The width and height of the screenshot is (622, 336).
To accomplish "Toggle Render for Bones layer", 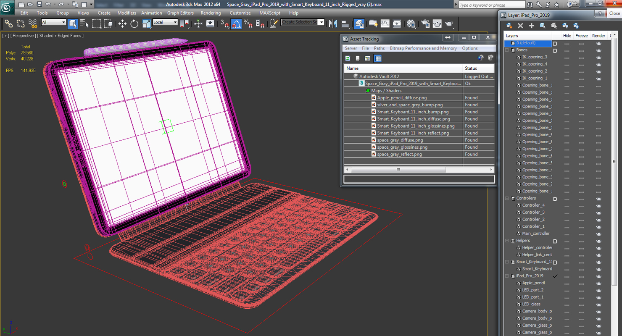I will coord(598,50).
